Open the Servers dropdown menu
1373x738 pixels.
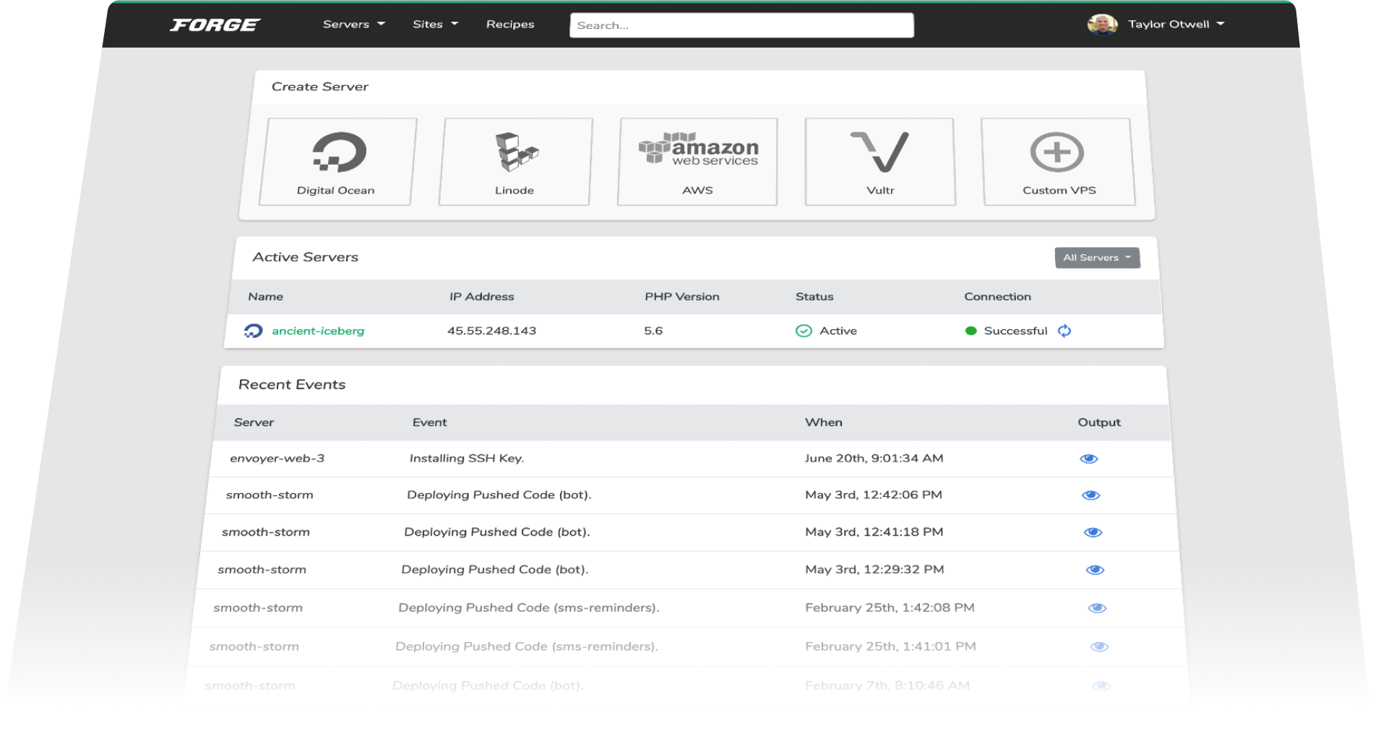353,24
